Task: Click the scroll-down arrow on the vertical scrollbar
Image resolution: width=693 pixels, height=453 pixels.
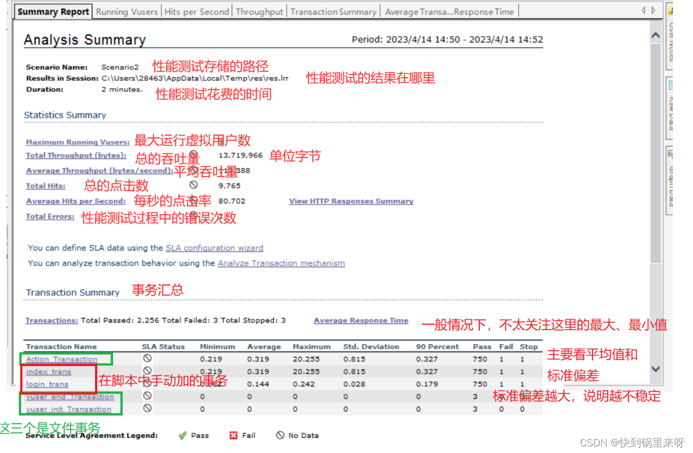Action: 656,369
